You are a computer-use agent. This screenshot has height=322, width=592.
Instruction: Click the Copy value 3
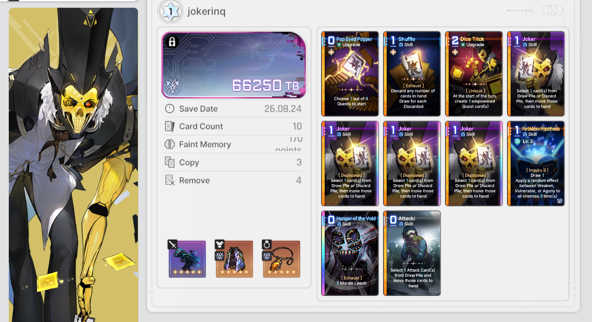click(x=299, y=162)
